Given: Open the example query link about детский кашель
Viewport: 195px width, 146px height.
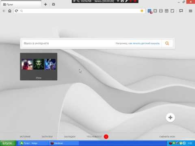Looking at the screenshot, I should click(144, 43).
